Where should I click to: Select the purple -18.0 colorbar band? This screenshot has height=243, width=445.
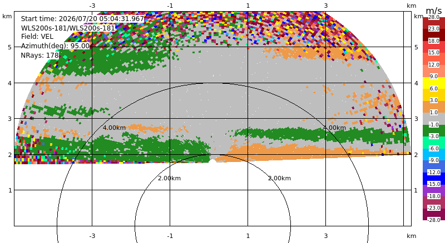coord(434,190)
